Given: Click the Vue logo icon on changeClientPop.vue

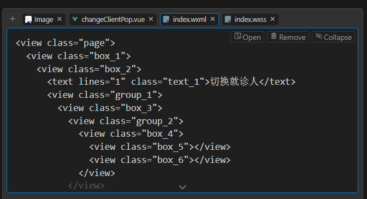Looking at the screenshot, I should point(75,19).
